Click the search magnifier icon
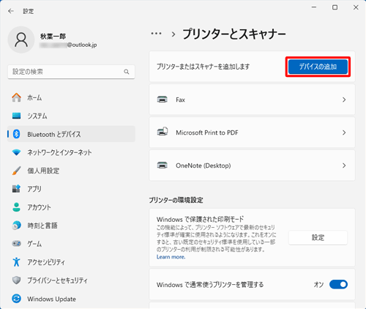Screen dimensions: 366x309 click(x=127, y=72)
